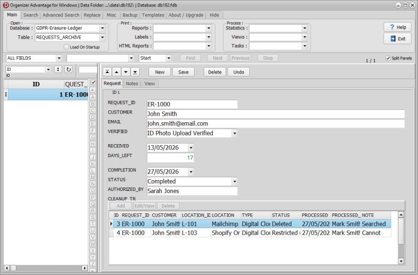Open the VERIFIED field dropdown

[x=235, y=133]
